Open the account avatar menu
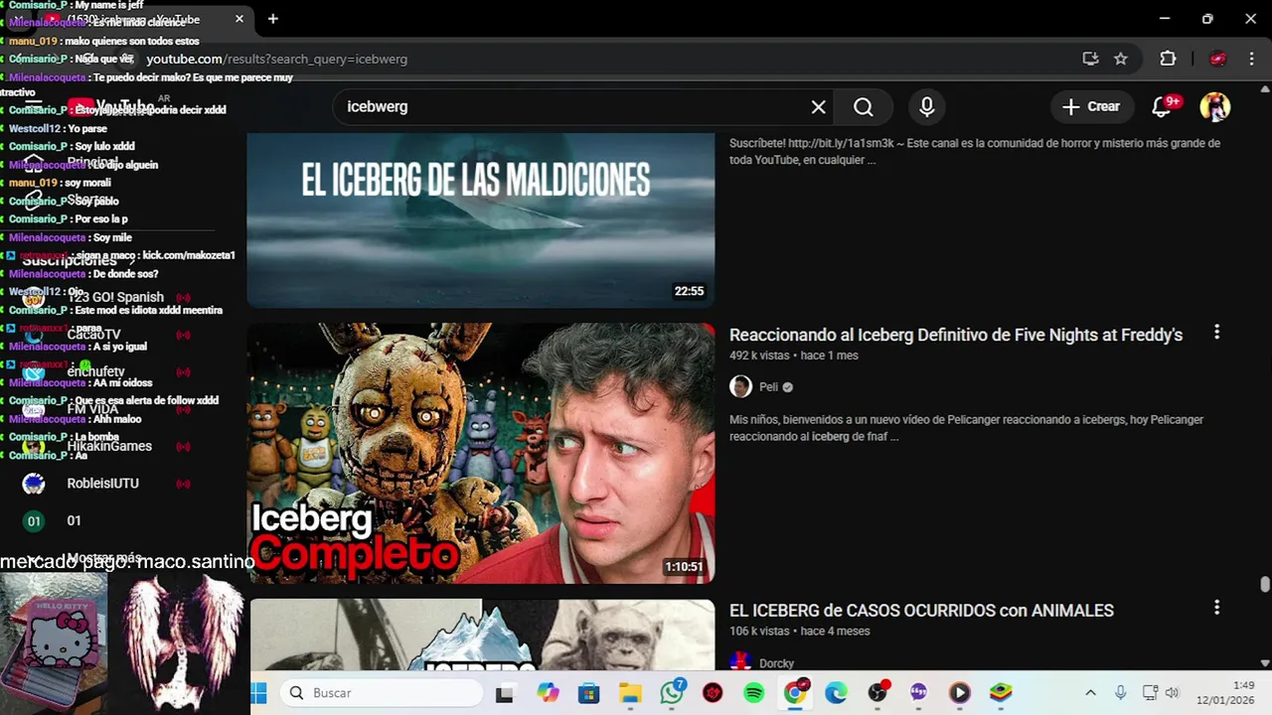The image size is (1272, 715). tap(1214, 107)
